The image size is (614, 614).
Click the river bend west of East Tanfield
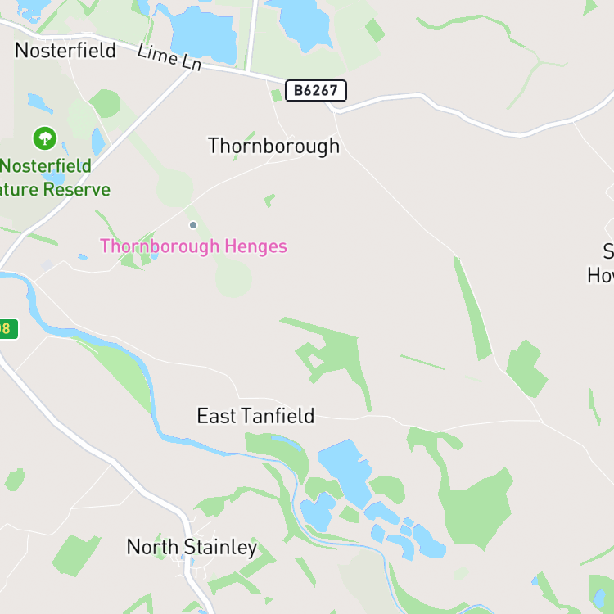[x=151, y=391]
